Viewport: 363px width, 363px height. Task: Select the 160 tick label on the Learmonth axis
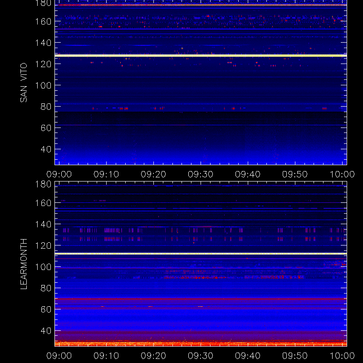43,203
